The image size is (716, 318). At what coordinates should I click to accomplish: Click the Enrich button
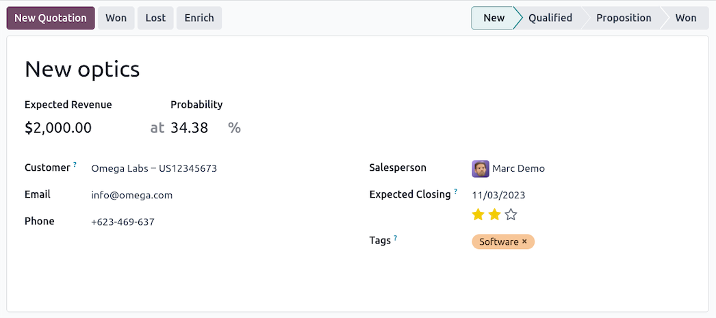point(199,18)
